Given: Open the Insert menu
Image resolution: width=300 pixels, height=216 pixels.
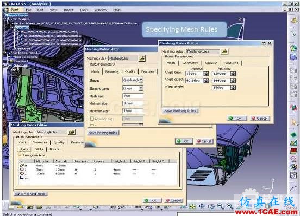Looking at the screenshot, I should coord(68,10).
